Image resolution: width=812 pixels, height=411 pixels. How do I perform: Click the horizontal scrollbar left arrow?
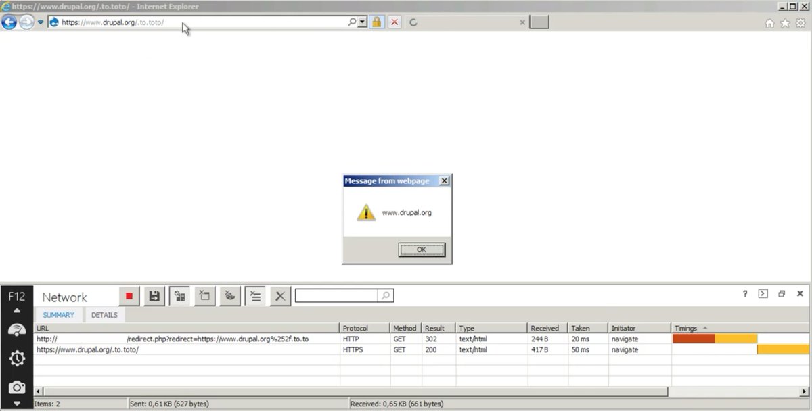(x=39, y=391)
